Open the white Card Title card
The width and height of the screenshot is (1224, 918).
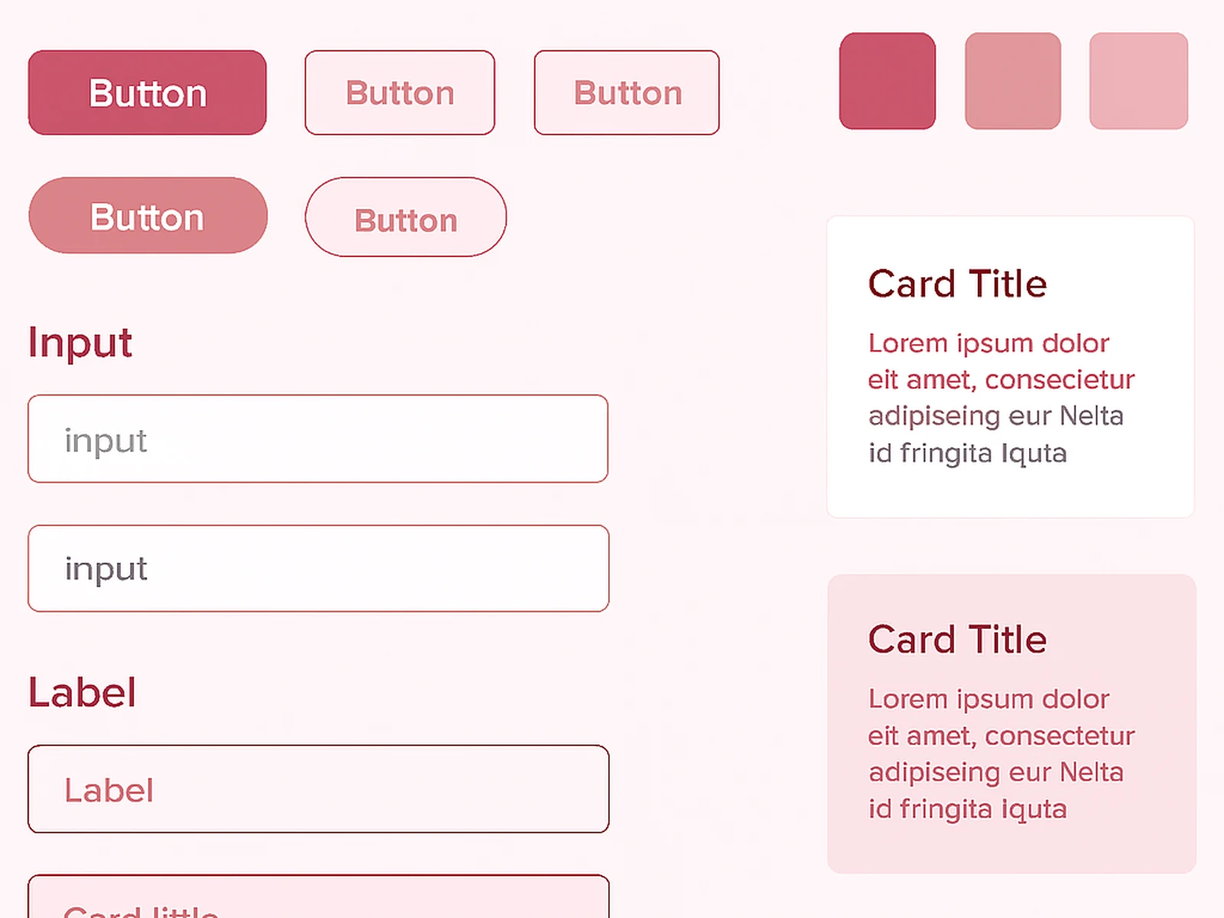coord(1010,366)
